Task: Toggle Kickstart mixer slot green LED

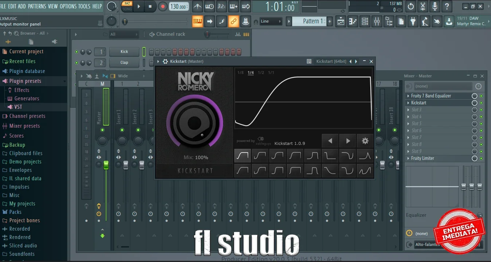Action: 481,103
